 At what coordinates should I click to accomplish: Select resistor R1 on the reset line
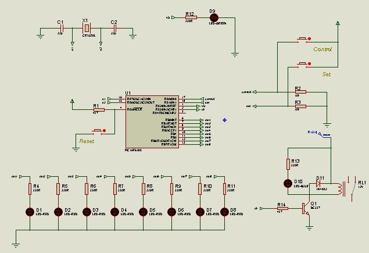click(x=98, y=109)
